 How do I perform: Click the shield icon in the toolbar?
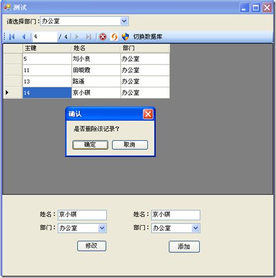[125, 37]
